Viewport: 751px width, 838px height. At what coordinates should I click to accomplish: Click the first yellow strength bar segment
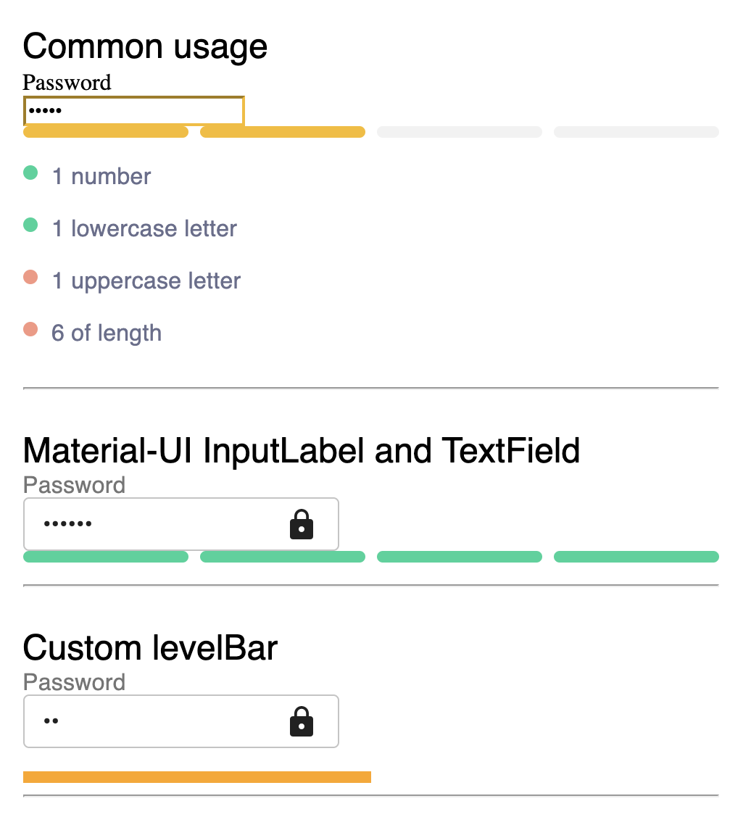pos(106,132)
